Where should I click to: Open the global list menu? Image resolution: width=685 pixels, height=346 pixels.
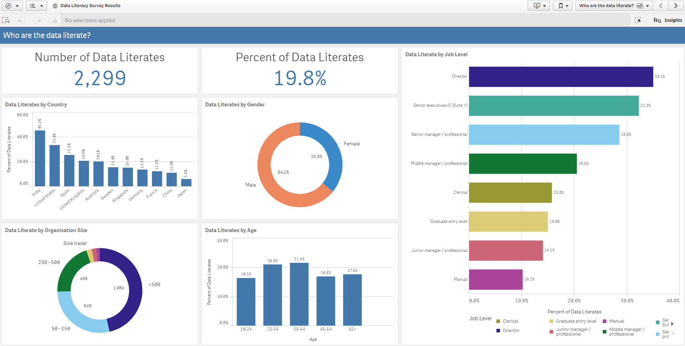(36, 6)
